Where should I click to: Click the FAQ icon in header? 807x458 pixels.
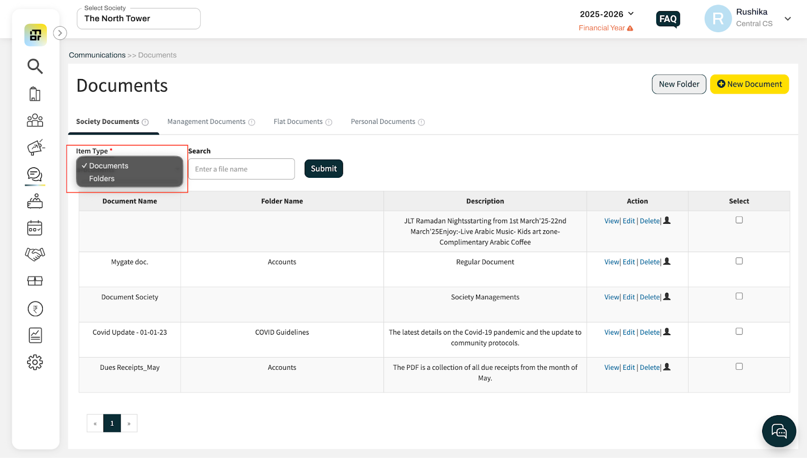pyautogui.click(x=668, y=19)
